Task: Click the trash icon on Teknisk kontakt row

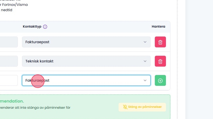Action: click(x=160, y=61)
